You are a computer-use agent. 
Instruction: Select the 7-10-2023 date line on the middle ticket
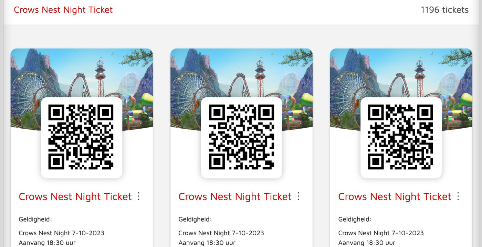[x=221, y=233]
